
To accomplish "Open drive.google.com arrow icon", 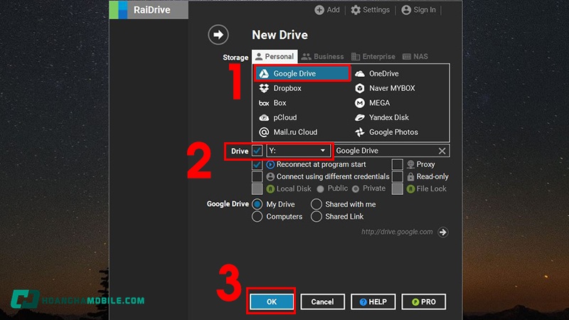I will tap(442, 233).
